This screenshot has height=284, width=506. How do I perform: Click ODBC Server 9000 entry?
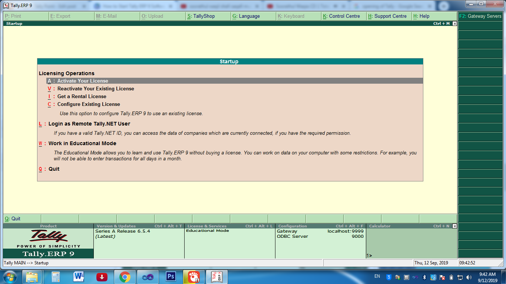coord(320,236)
